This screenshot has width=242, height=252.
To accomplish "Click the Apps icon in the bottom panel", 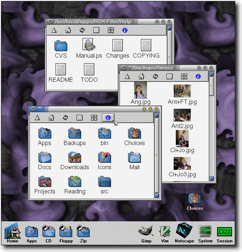I will point(32,235).
